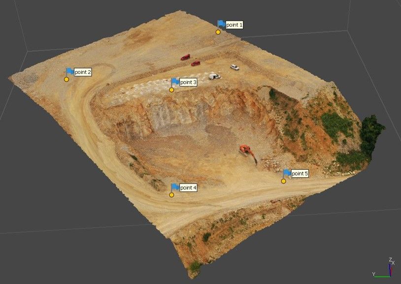This screenshot has height=284, width=401.
Task: Select the yellow marker dot of point 4
Action: (x=171, y=195)
